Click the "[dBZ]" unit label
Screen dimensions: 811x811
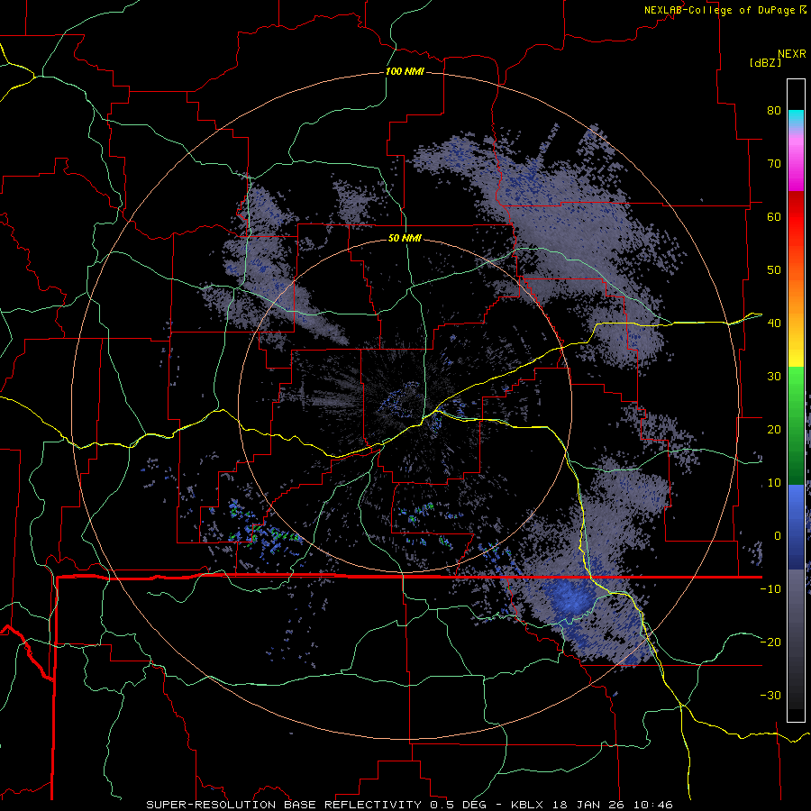click(765, 62)
